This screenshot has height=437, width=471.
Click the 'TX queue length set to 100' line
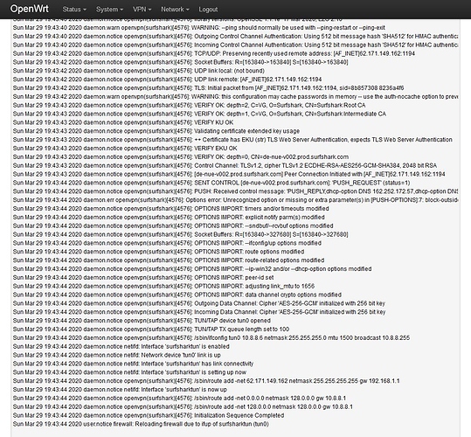click(x=151, y=329)
